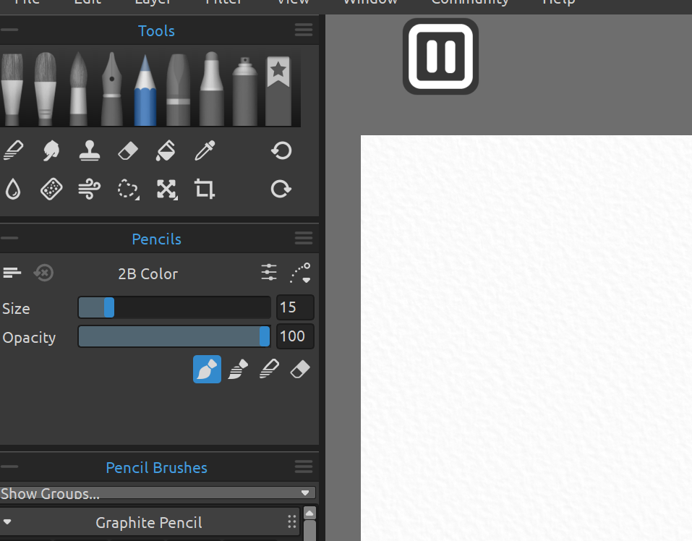Select the Blend tool in Tools panel
The height and width of the screenshot is (541, 692).
[x=13, y=150]
